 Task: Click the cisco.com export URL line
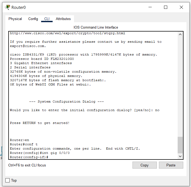[67, 33]
